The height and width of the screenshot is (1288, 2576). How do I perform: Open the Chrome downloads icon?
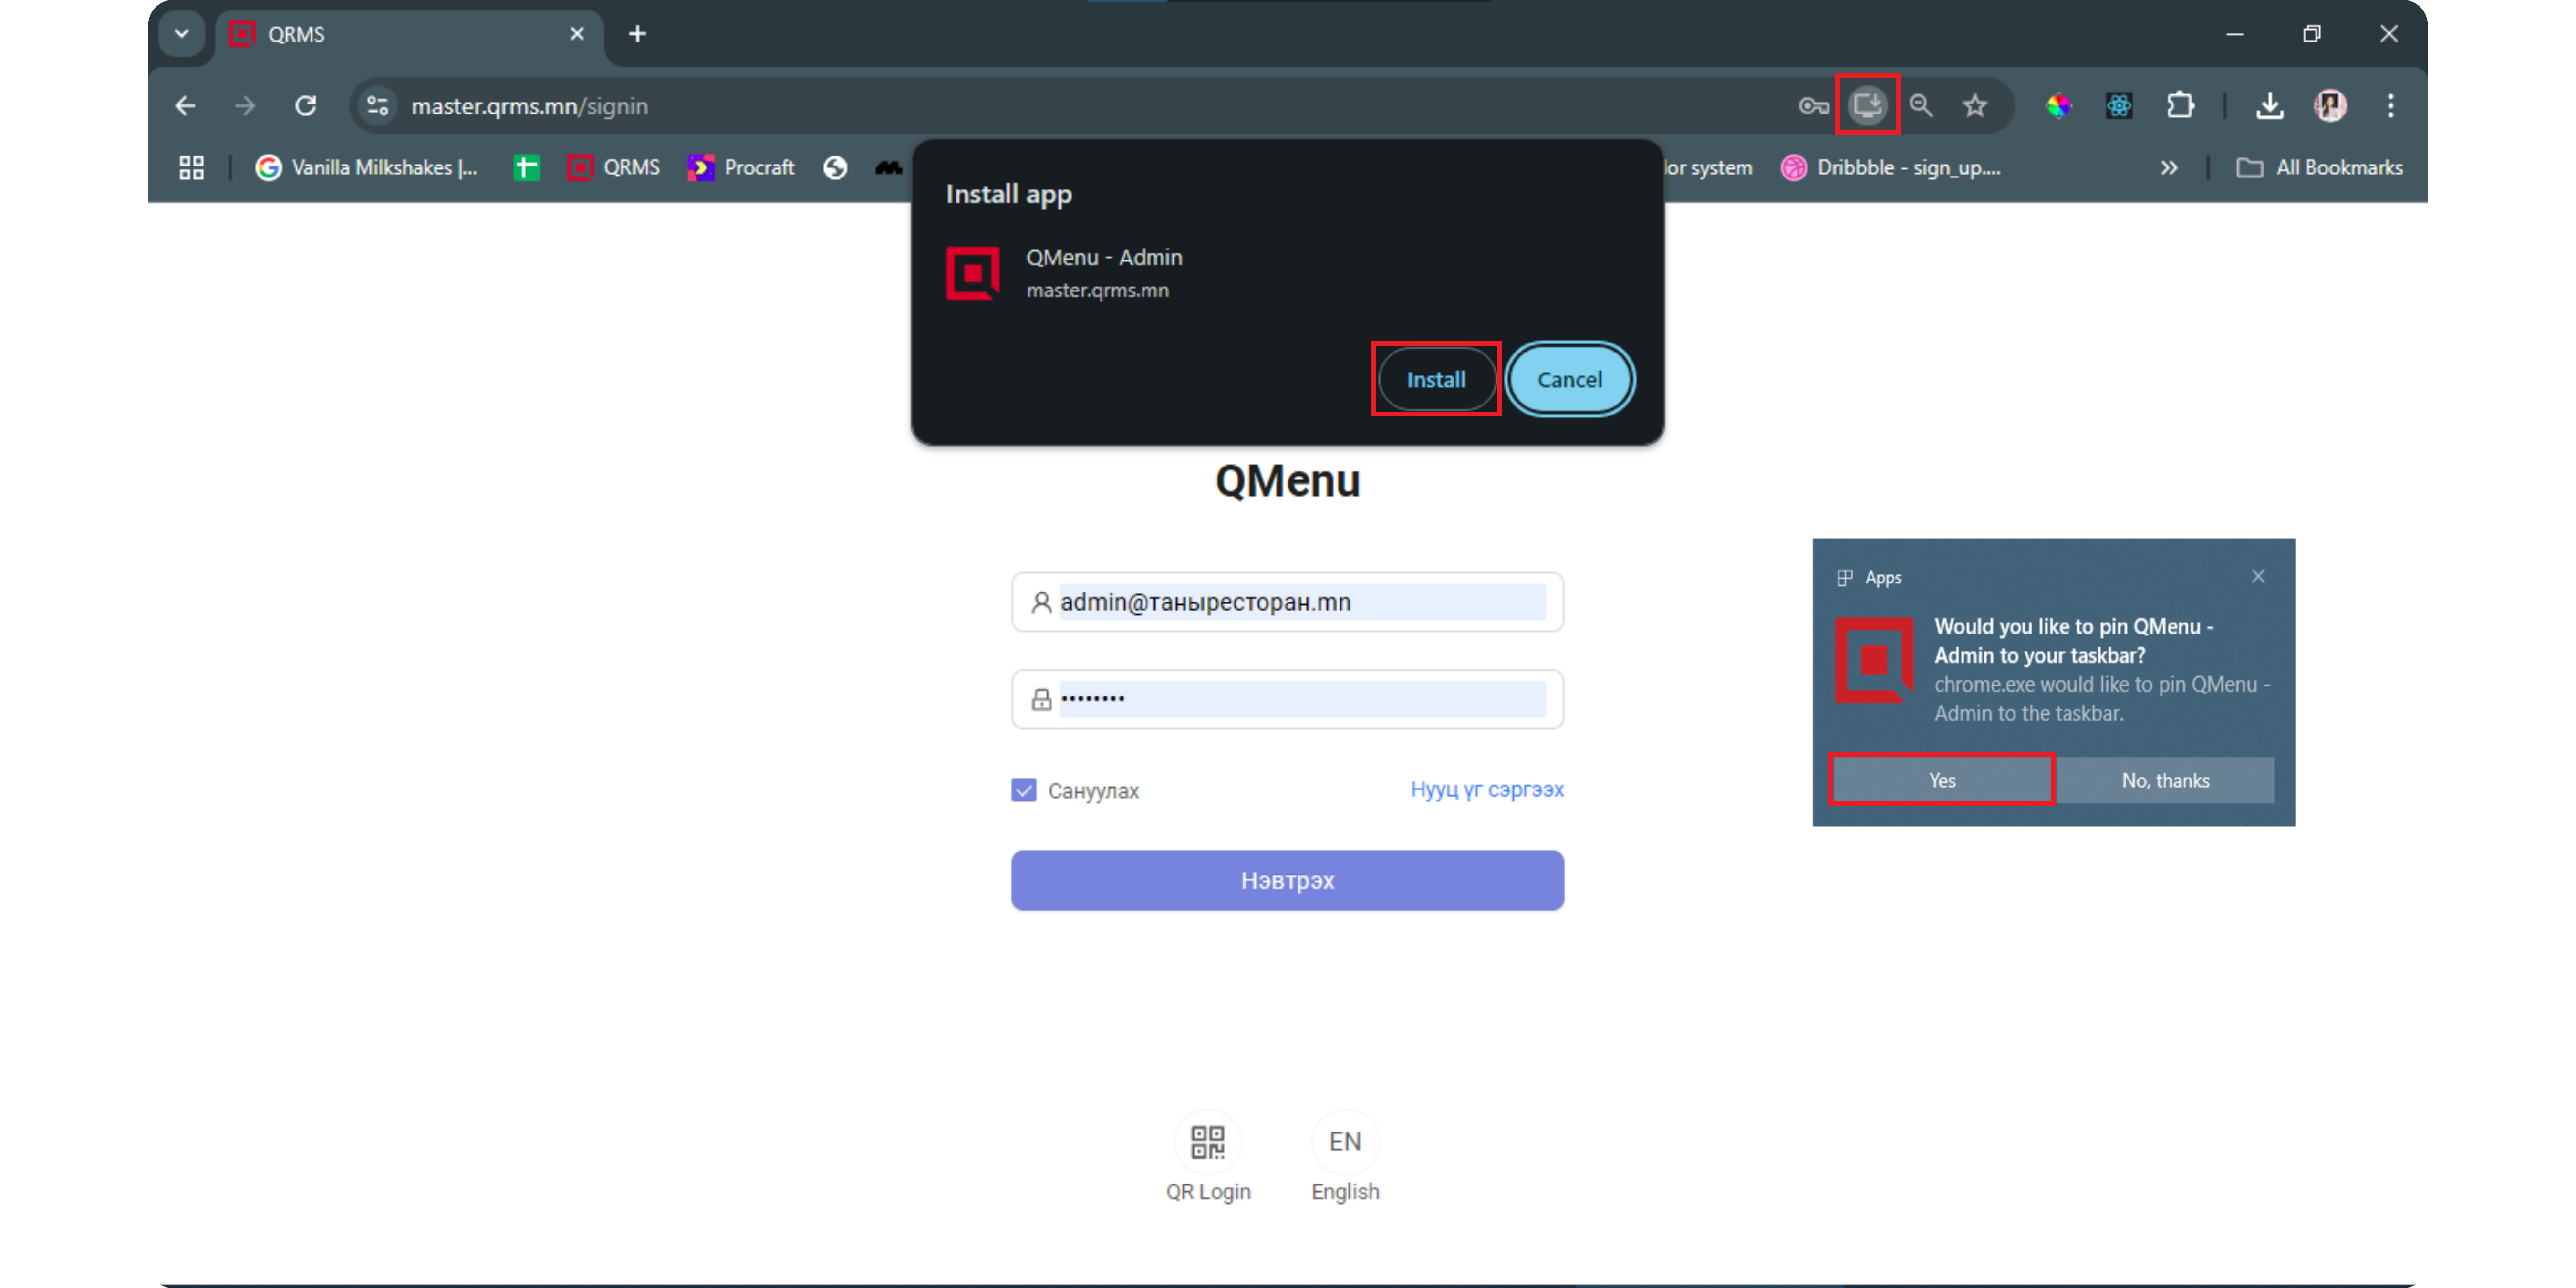click(x=2269, y=105)
